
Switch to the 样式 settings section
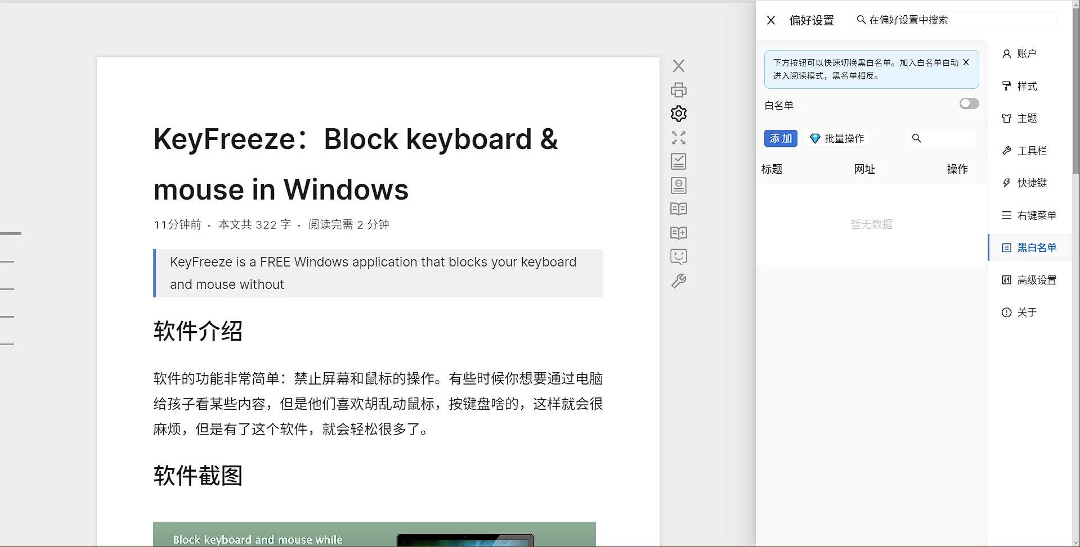point(1027,86)
